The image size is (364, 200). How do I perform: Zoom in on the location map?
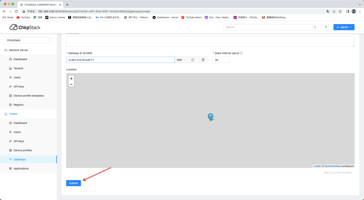coord(71,78)
